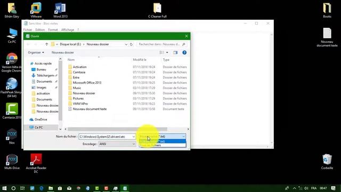Open the Affichage menu in Bloc-notes
Screen dimensions: 341x192
point(68,30)
